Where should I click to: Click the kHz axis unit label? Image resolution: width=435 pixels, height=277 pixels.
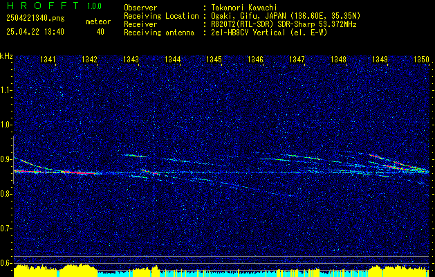[x=6, y=56]
